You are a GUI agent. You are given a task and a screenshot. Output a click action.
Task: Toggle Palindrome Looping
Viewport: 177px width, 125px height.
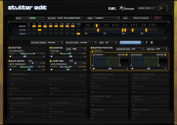coord(130,42)
